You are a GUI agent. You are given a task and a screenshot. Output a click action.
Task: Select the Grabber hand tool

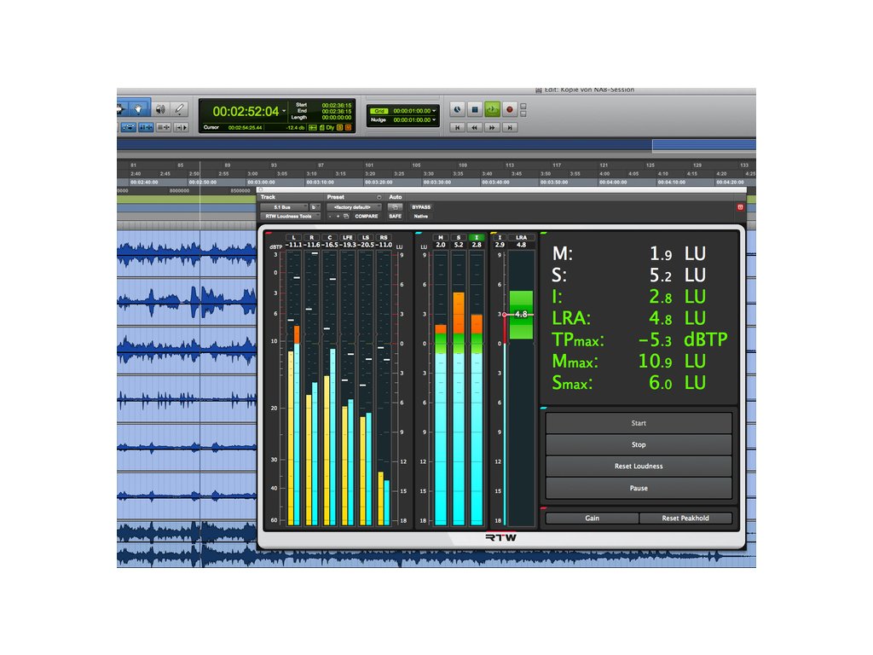tap(139, 109)
